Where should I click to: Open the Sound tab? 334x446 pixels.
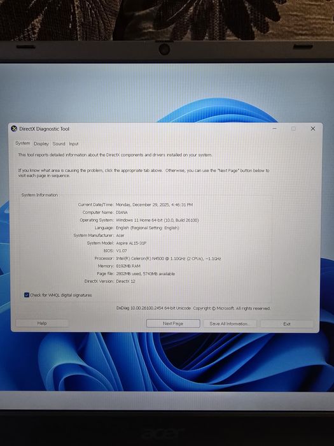tap(59, 143)
